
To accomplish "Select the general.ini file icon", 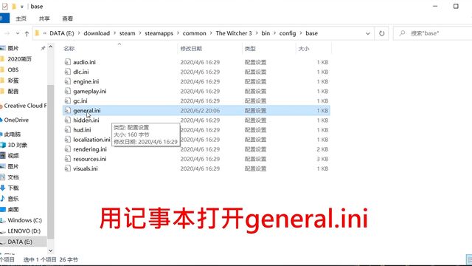I will [68, 110].
